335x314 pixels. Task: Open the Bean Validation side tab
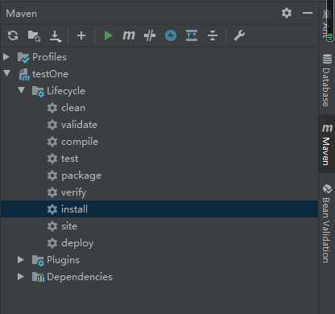point(326,223)
